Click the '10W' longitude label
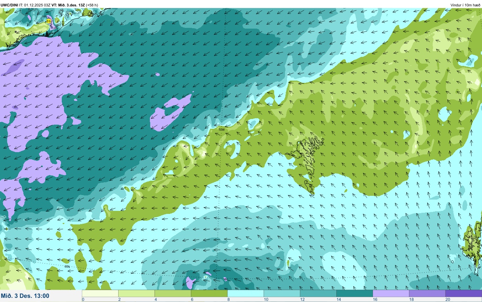Screen dimensions: 482x302 221,130
